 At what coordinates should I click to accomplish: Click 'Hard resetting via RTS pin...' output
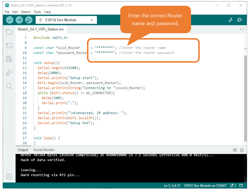coord(50,175)
